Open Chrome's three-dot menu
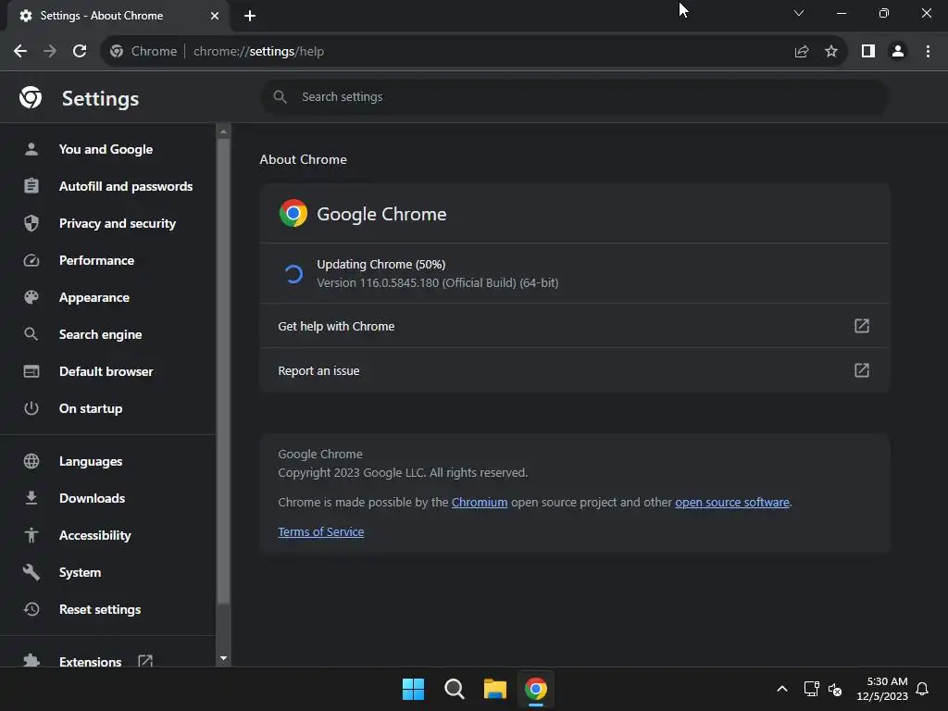This screenshot has height=711, width=948. (x=928, y=52)
